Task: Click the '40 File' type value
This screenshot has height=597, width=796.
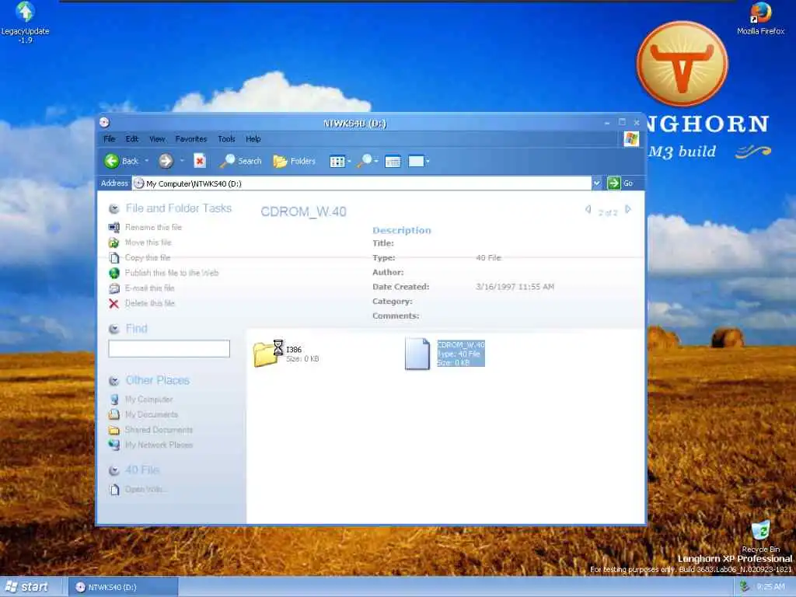Action: 488,258
